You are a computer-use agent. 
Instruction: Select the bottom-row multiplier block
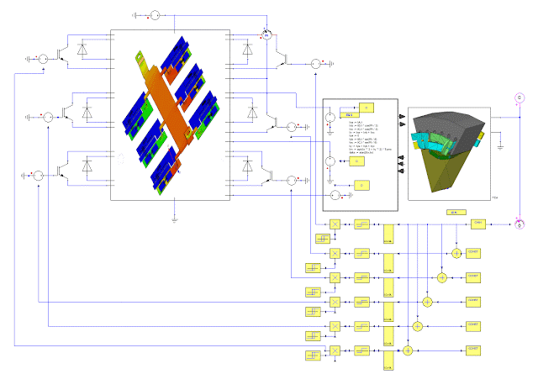pos(335,350)
